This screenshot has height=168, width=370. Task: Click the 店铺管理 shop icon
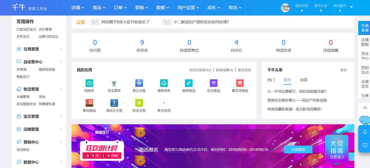pyautogui.click(x=18, y=129)
